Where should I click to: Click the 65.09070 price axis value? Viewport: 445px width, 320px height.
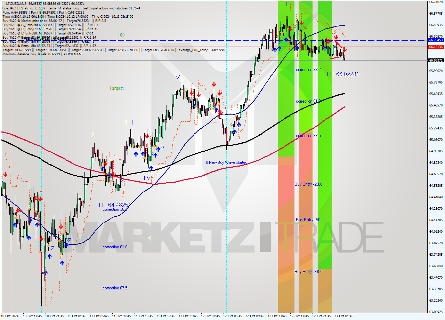tap(436, 139)
